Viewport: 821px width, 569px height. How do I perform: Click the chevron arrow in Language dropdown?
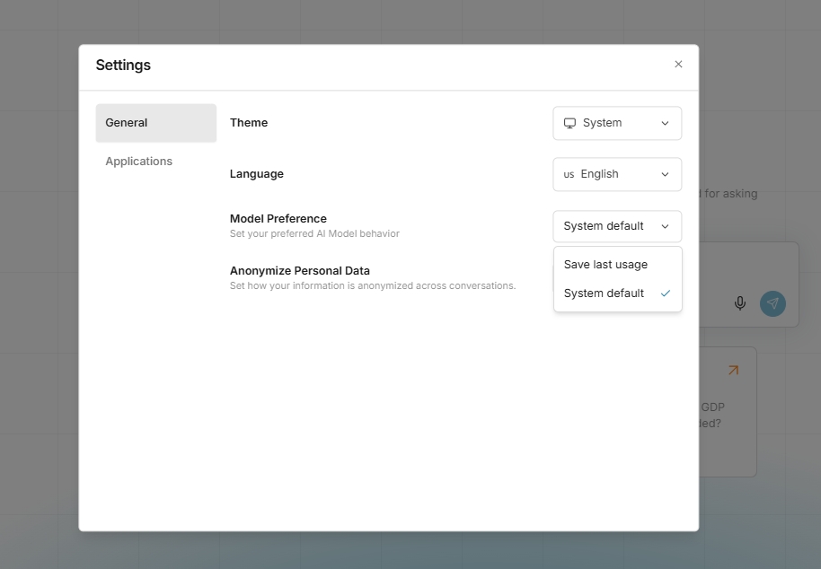(x=665, y=174)
